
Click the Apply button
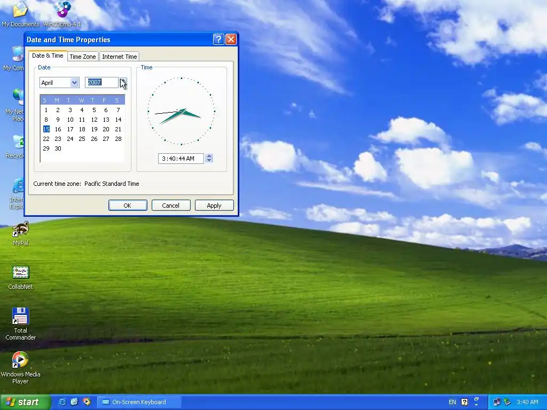(x=214, y=206)
